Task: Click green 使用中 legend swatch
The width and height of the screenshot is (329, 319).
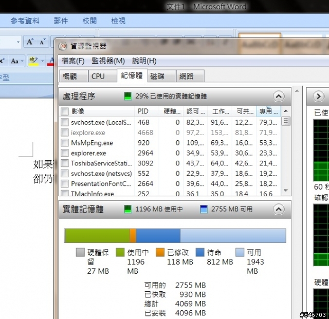Action: 120,252
